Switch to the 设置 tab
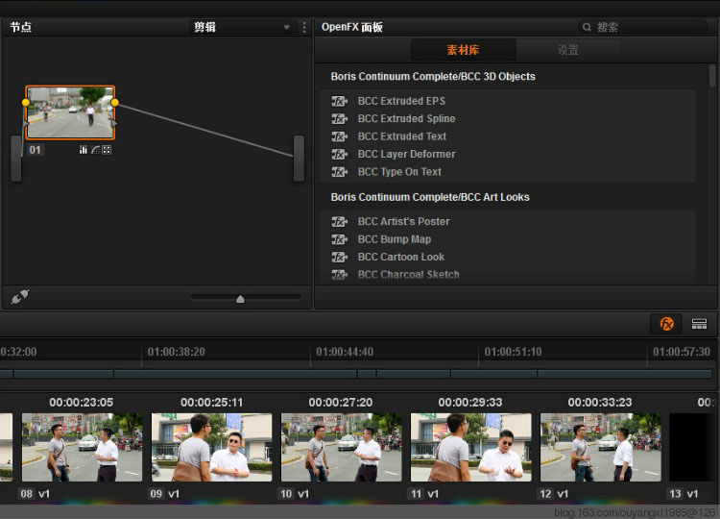 568,50
